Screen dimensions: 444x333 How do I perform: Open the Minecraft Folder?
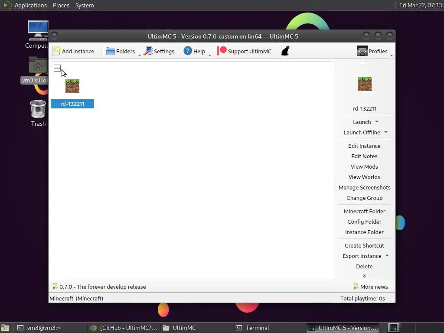point(364,212)
